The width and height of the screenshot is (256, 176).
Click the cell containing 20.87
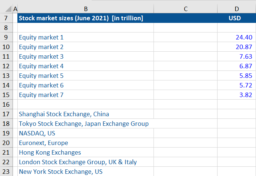click(236, 47)
